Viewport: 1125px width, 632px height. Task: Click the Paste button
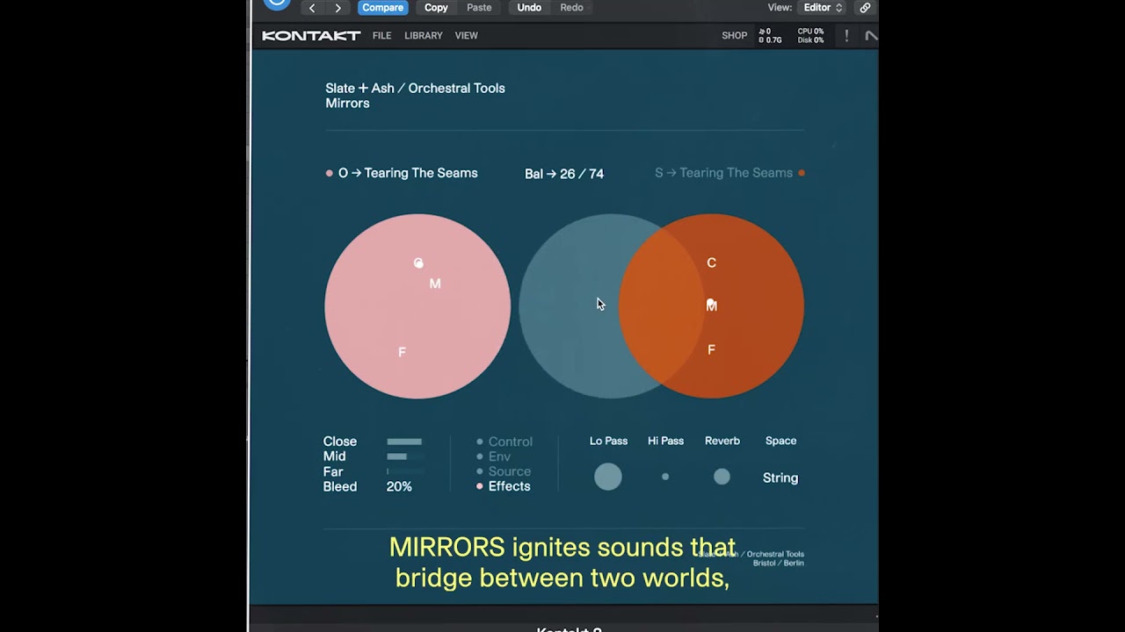point(479,8)
